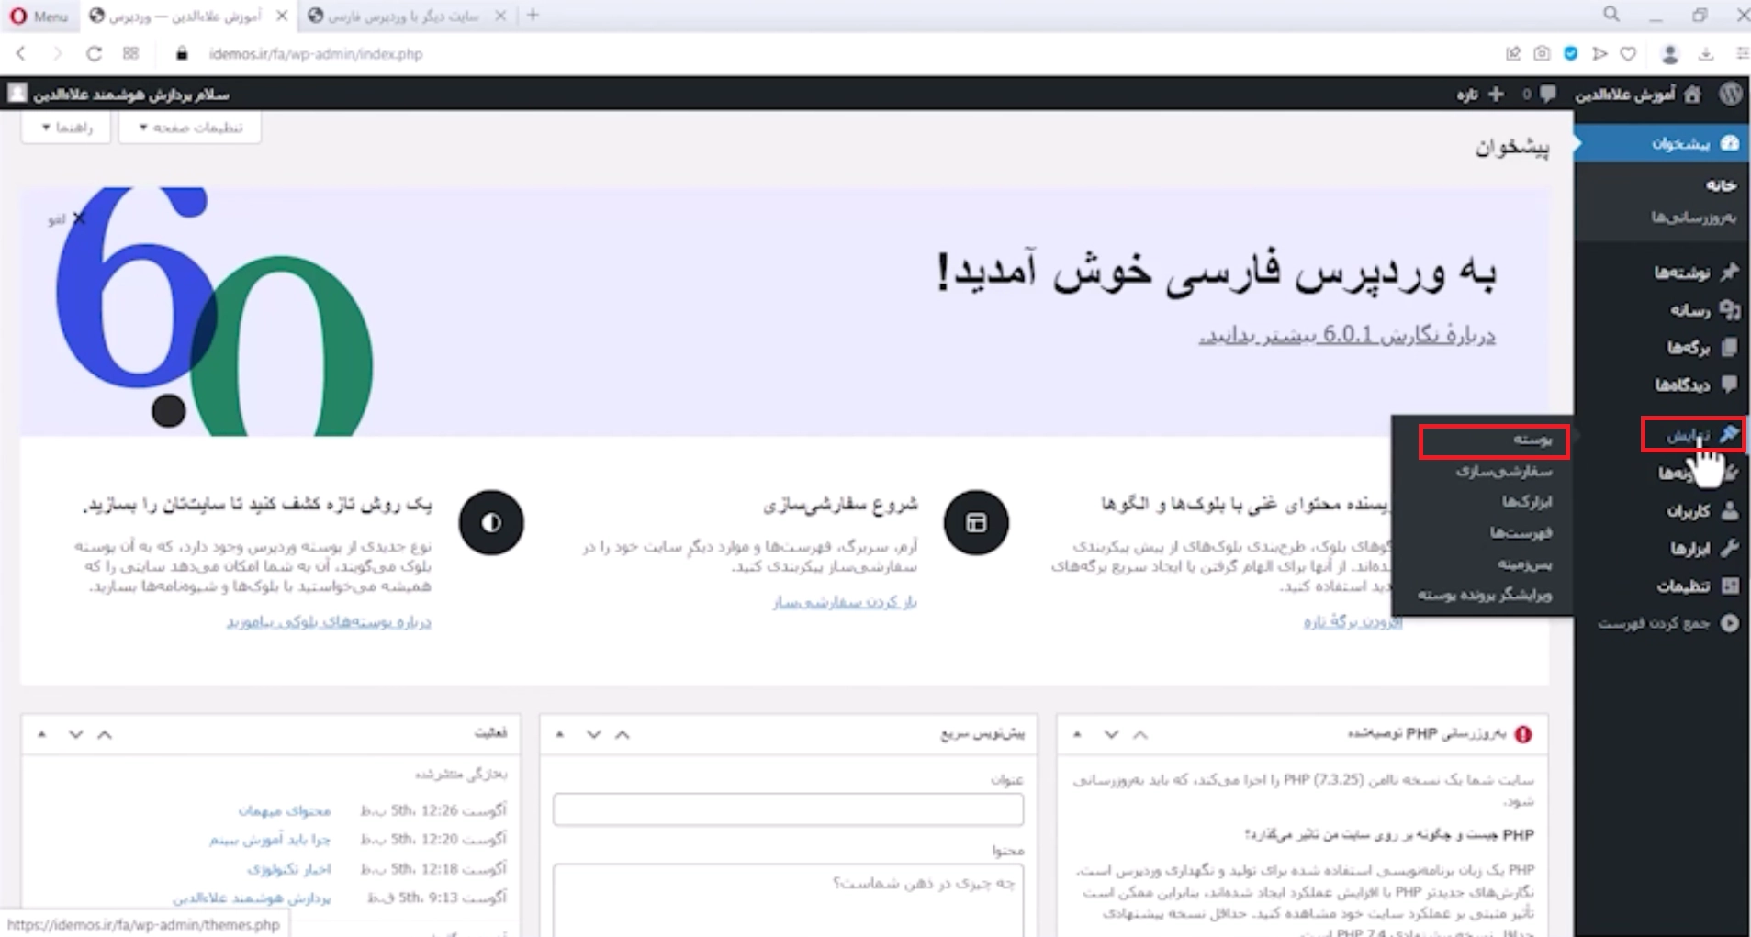Open post چرا باید آموزش ببینم
The width and height of the screenshot is (1751, 937).
270,839
